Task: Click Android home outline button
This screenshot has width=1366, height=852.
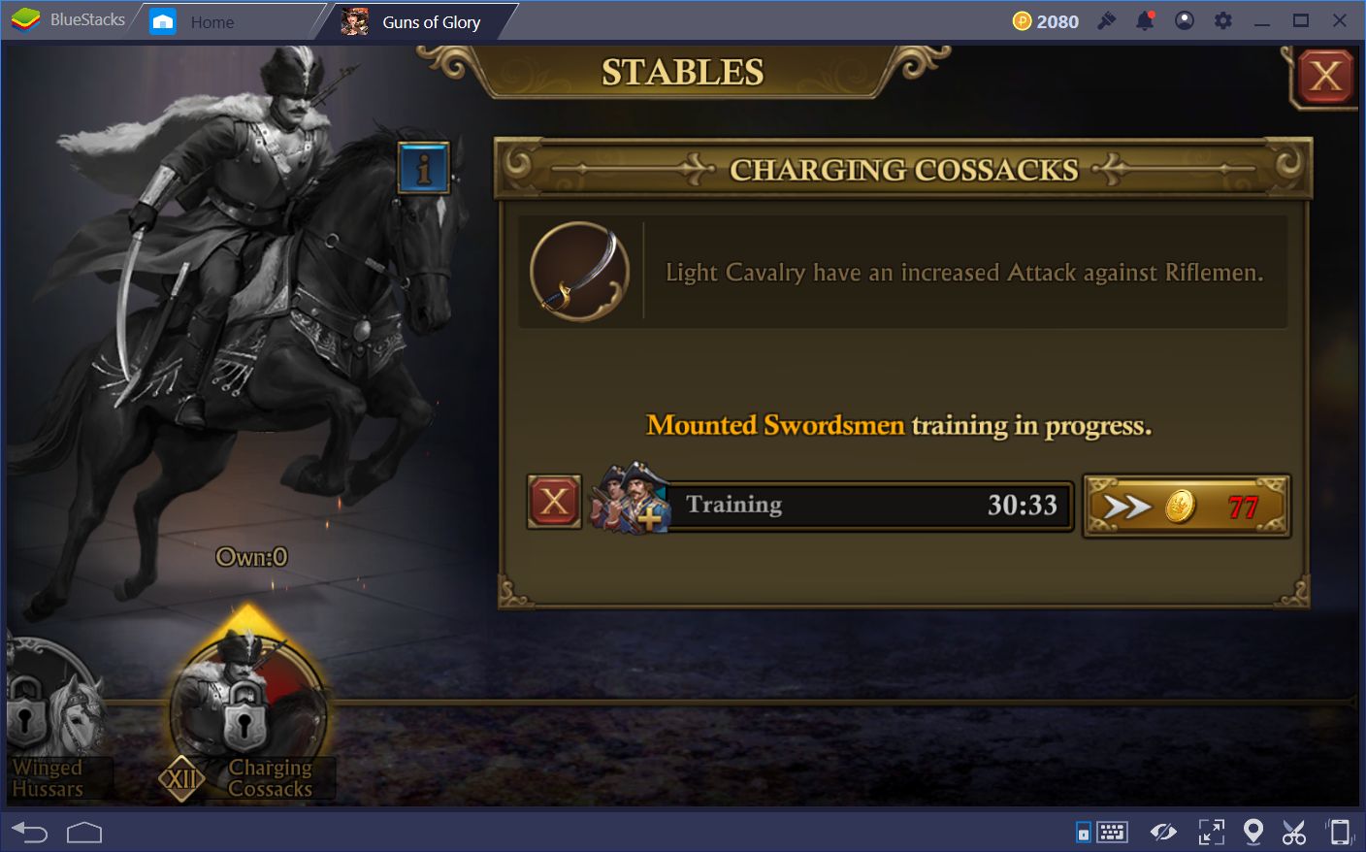Action: (x=84, y=833)
